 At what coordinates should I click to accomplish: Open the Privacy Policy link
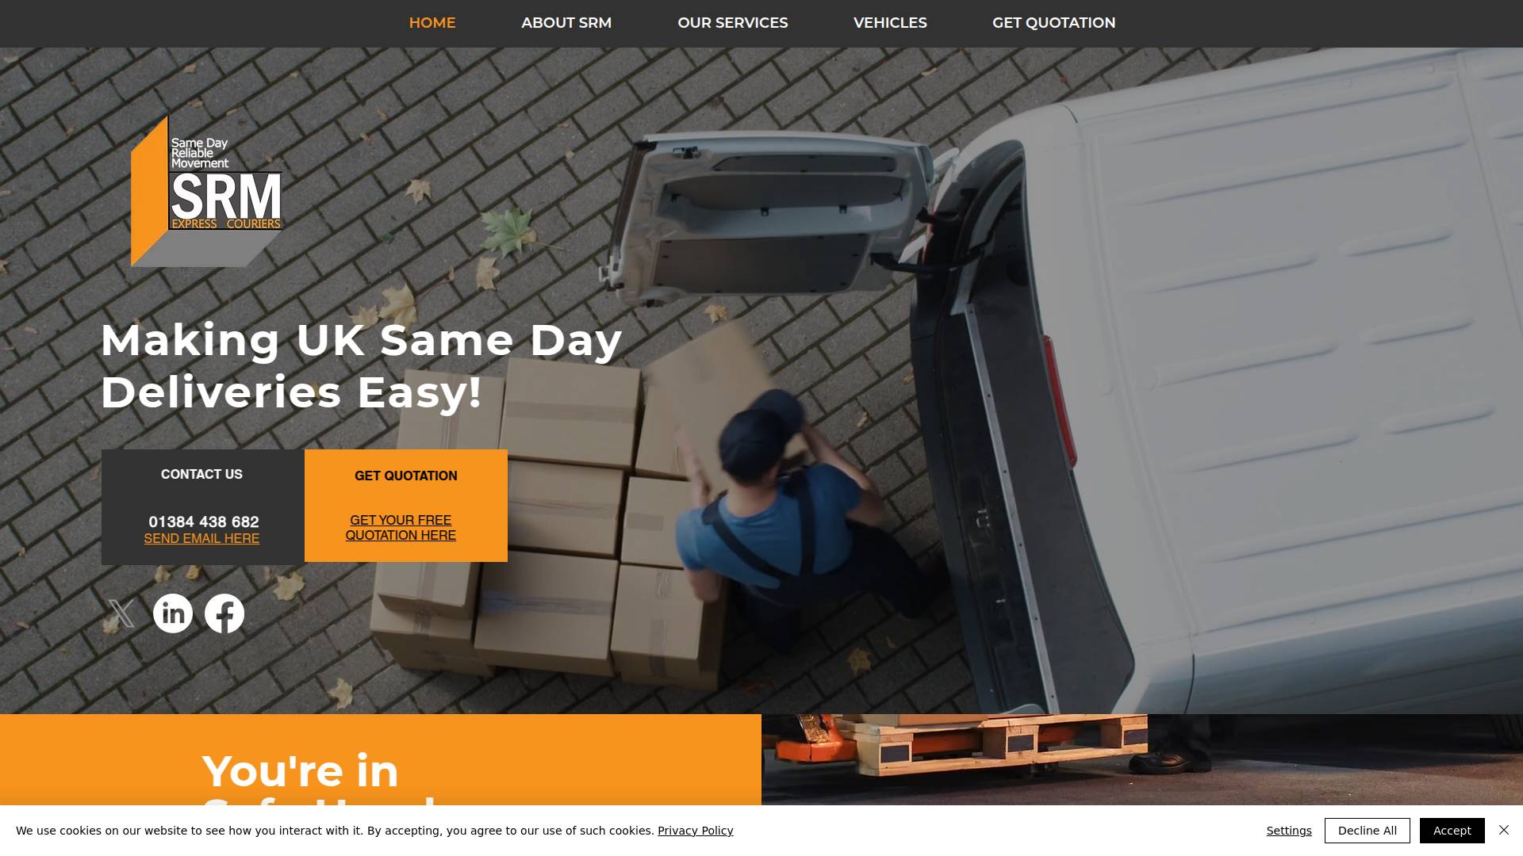[x=696, y=831]
